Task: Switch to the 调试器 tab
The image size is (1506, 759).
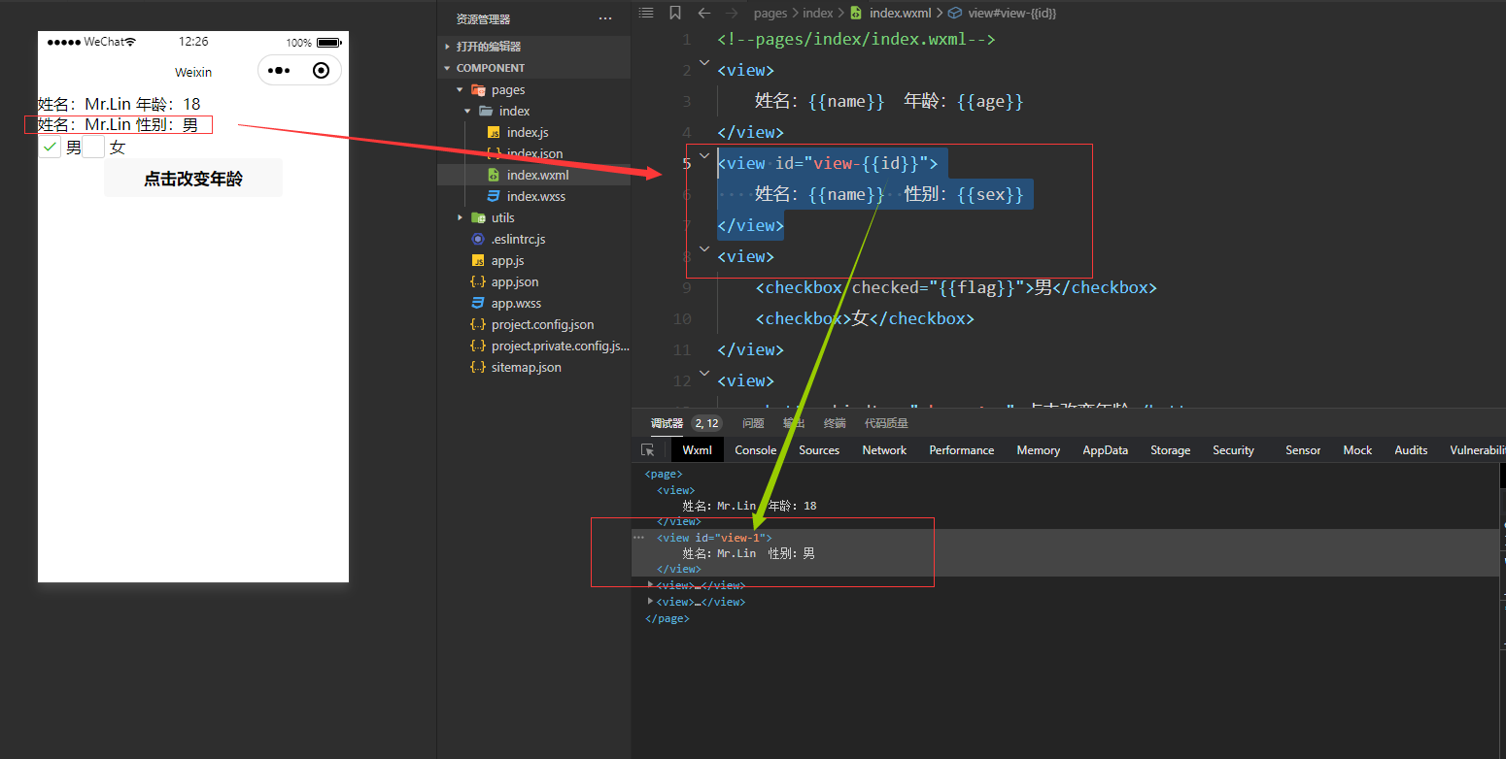Action: [667, 423]
